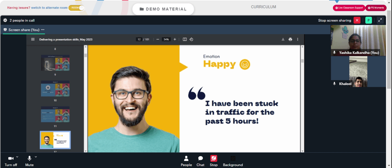This screenshot has width=392, height=168.
Task: Print the PDF with the printer icon
Action: click(x=290, y=39)
